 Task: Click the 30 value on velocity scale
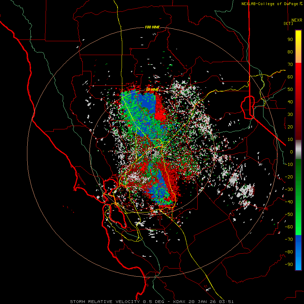click(x=290, y=115)
